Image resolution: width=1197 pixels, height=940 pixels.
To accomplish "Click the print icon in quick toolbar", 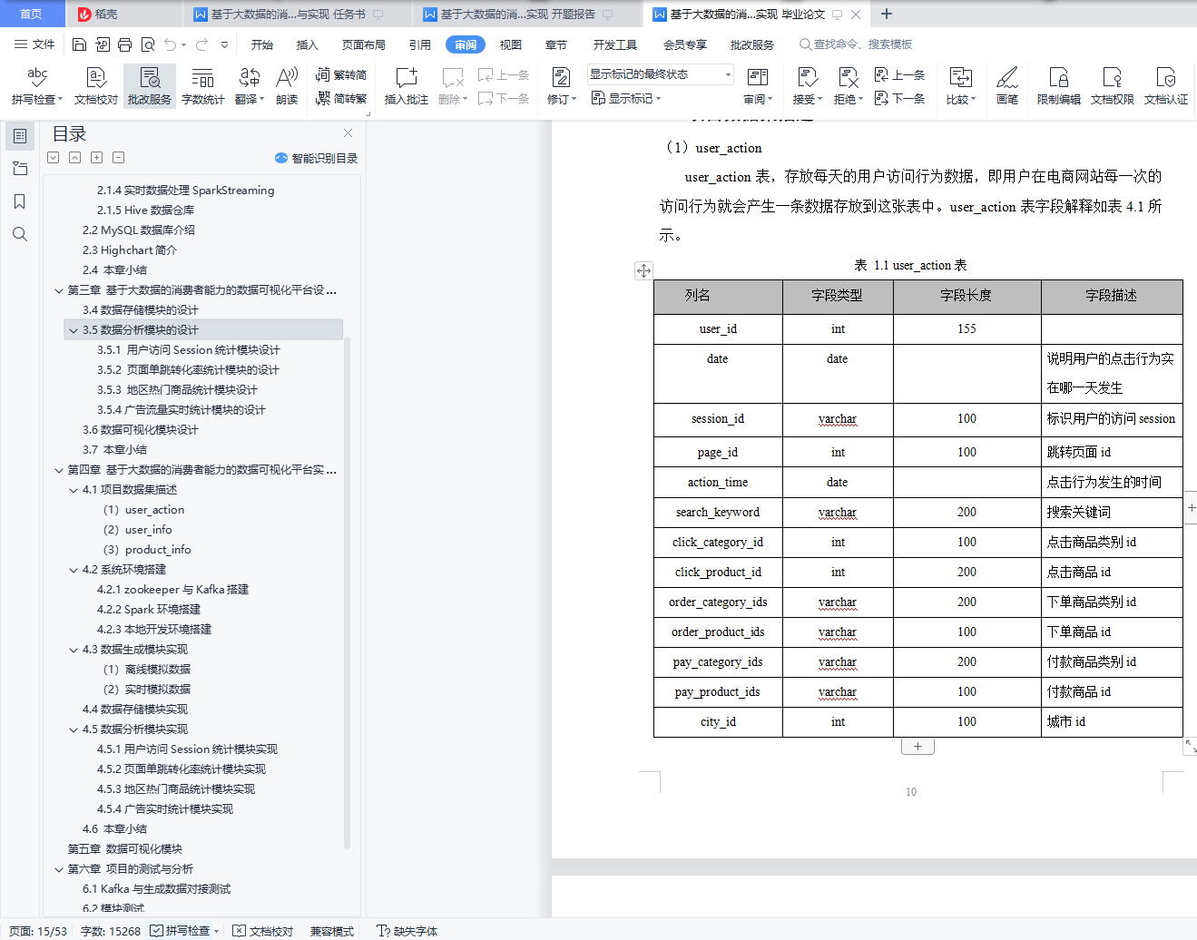I will point(124,44).
